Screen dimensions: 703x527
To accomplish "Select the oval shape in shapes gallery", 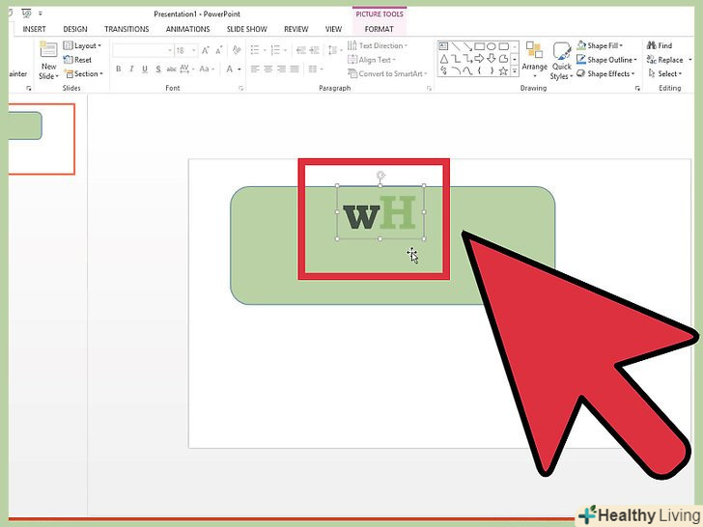I will (492, 45).
